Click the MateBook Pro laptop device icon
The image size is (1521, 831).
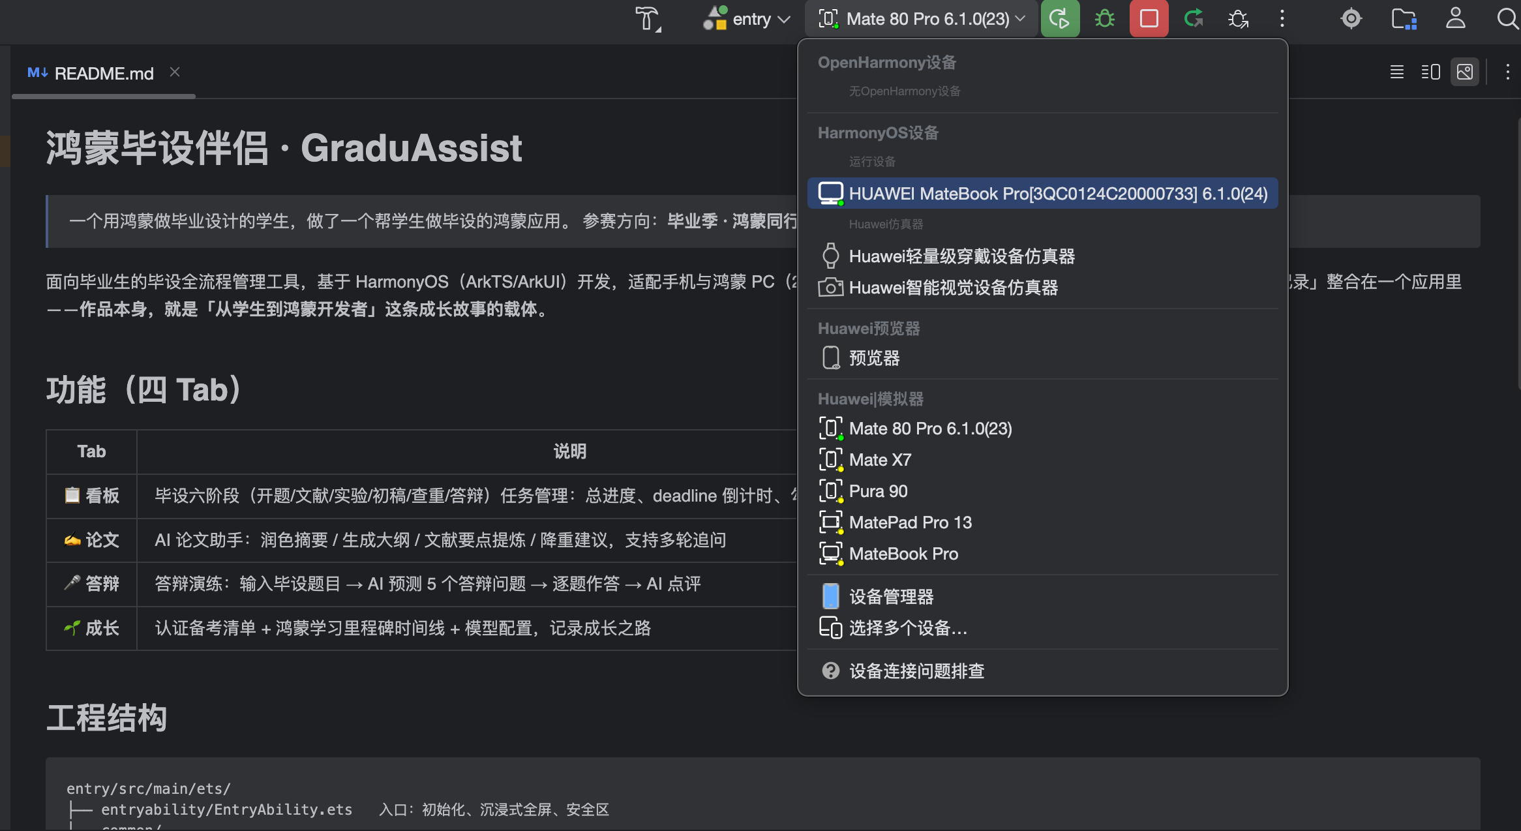coord(830,194)
